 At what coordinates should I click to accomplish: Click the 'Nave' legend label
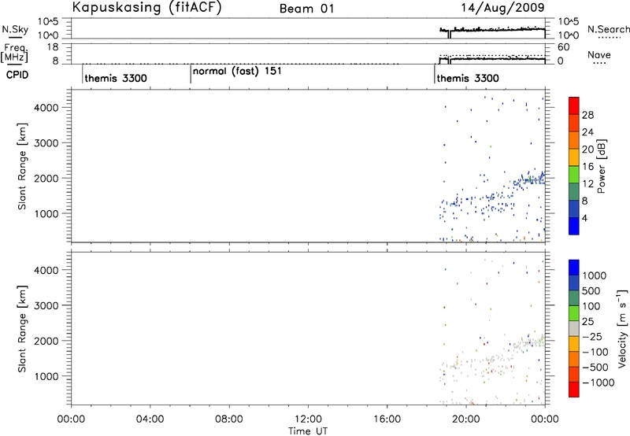[x=599, y=54]
